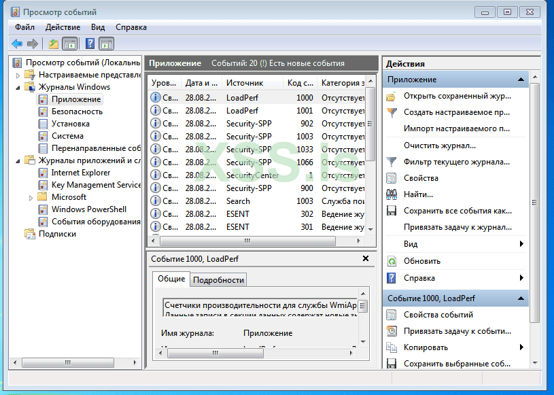Image resolution: width=554 pixels, height=395 pixels.
Task: Click 'Найти...' binoculars action
Action: [418, 194]
